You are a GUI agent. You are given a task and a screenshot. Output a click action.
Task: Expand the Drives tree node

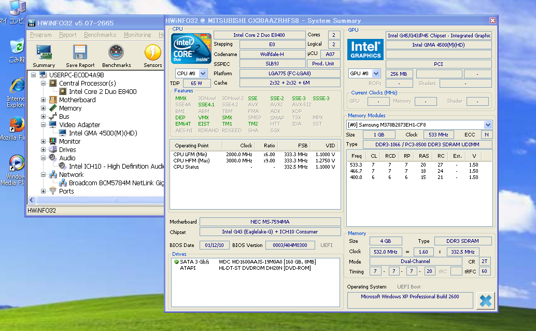tap(44, 150)
